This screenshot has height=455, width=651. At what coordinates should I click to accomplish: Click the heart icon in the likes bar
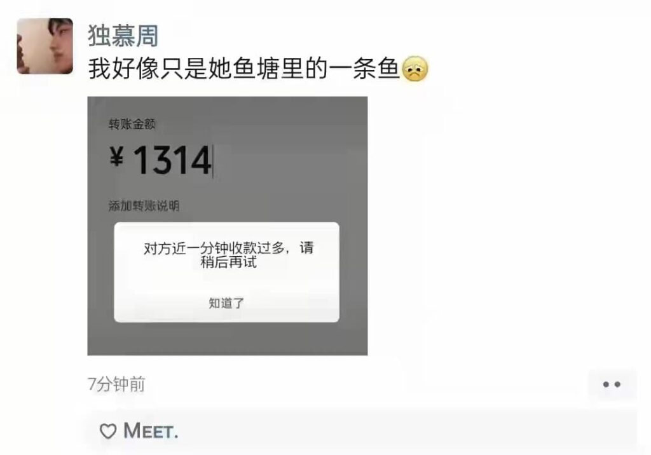coord(108,431)
